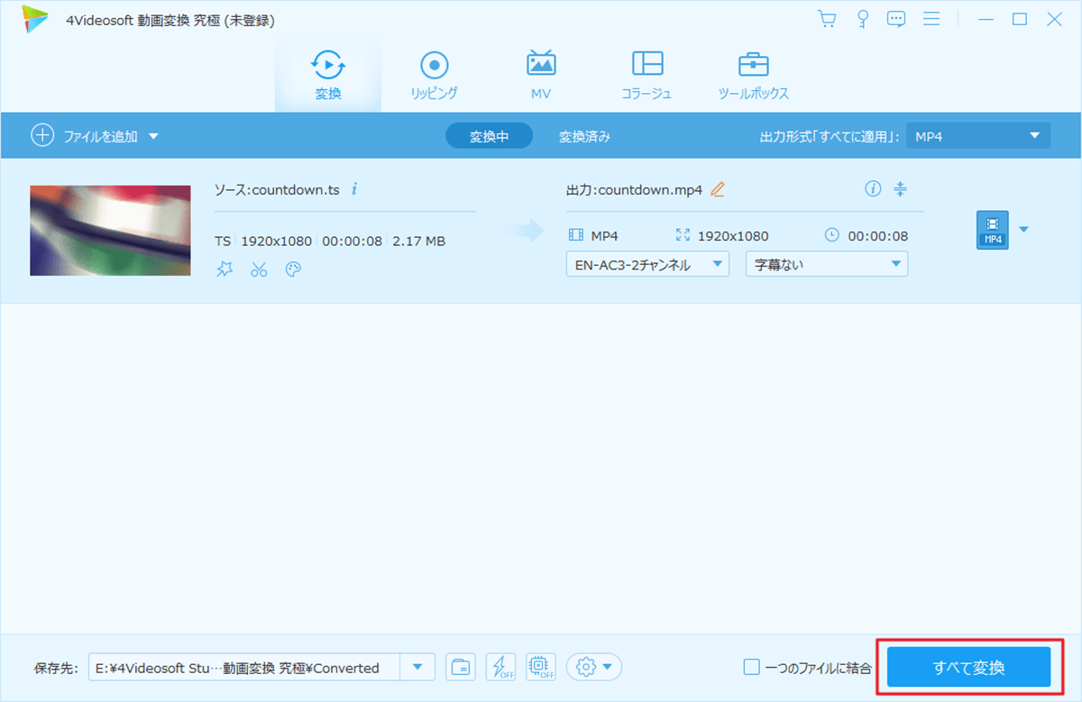This screenshot has height=702, width=1082.
Task: Click the palette effects icon on the clip
Action: 292,269
